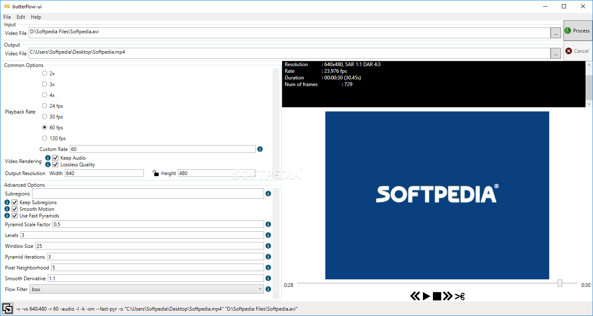Click the play video icon

[426, 296]
